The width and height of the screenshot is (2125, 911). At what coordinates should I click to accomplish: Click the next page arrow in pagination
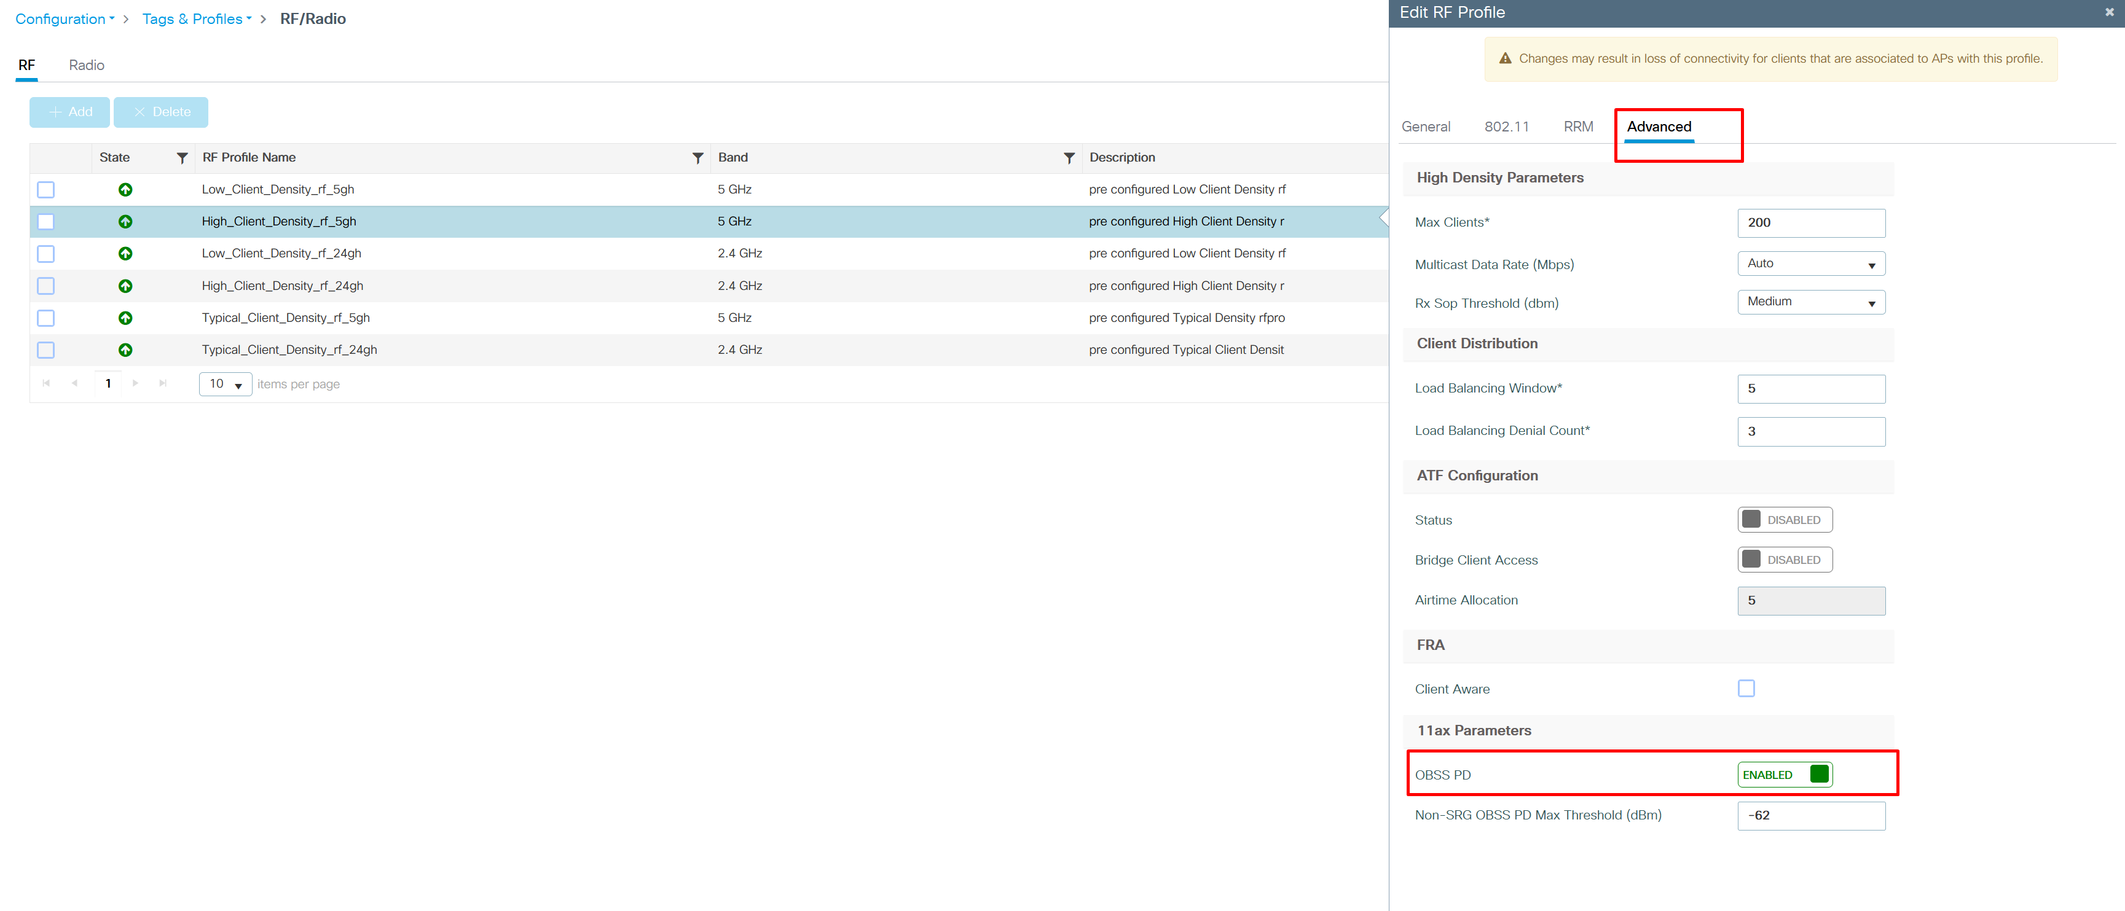point(135,383)
